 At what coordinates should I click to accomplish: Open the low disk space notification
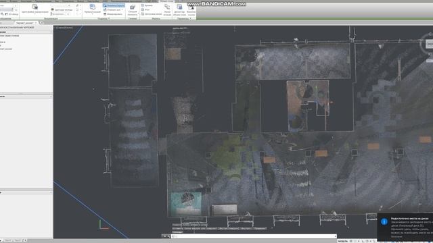point(405,227)
